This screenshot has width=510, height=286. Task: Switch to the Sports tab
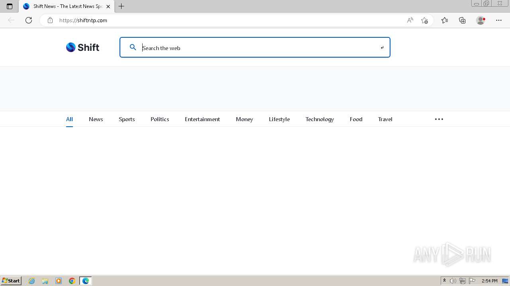point(127,119)
